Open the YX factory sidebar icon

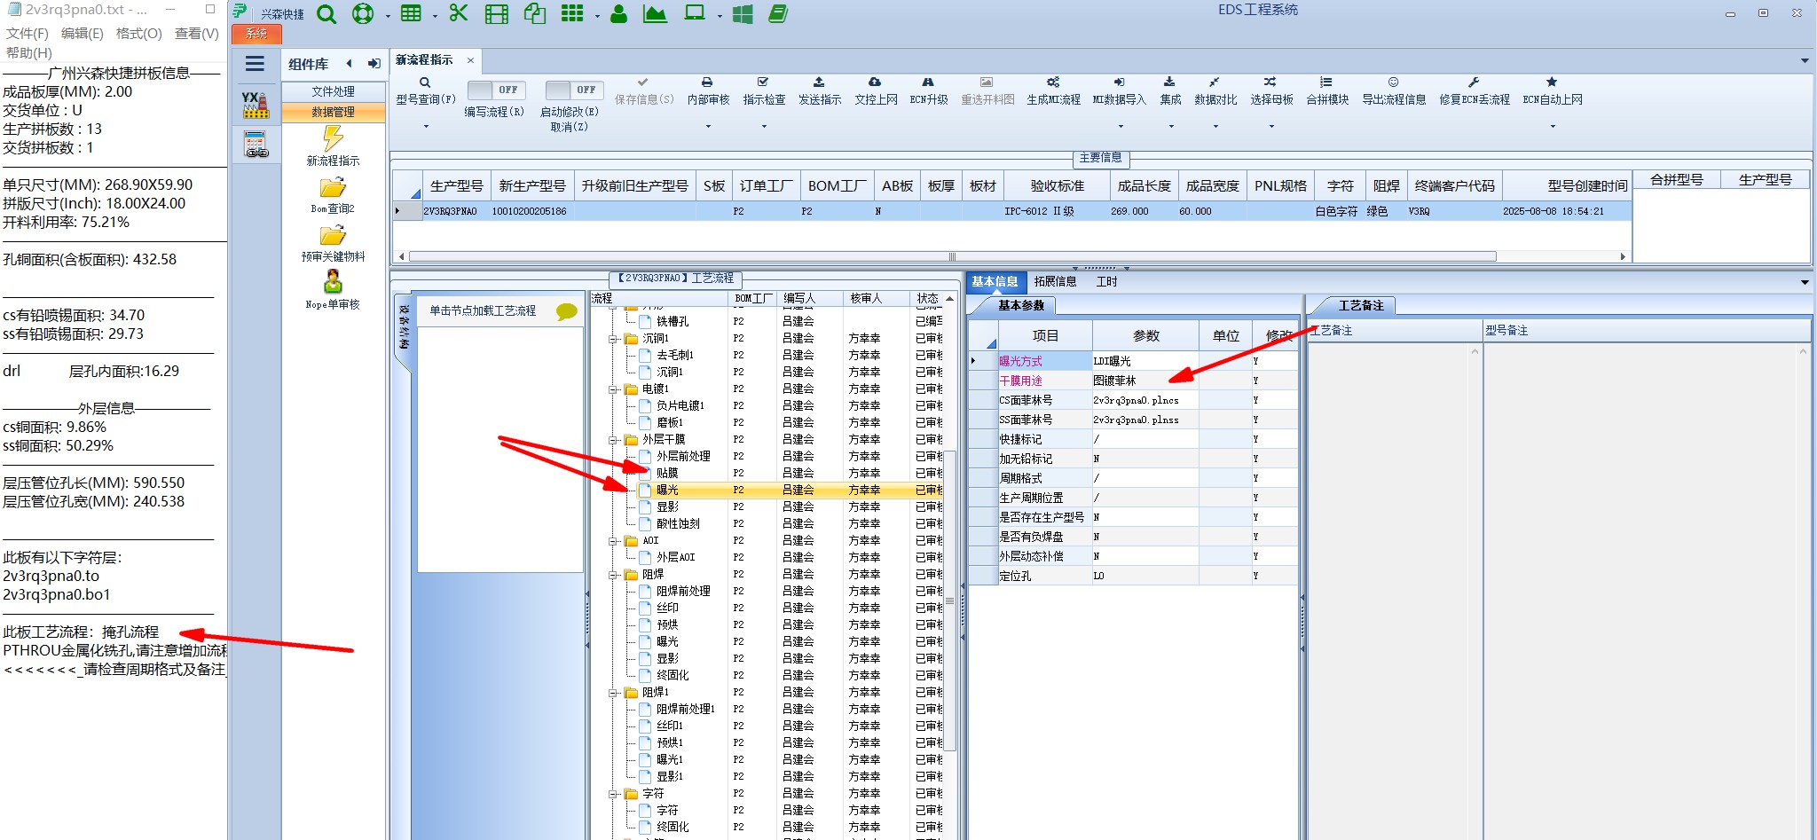[256, 105]
